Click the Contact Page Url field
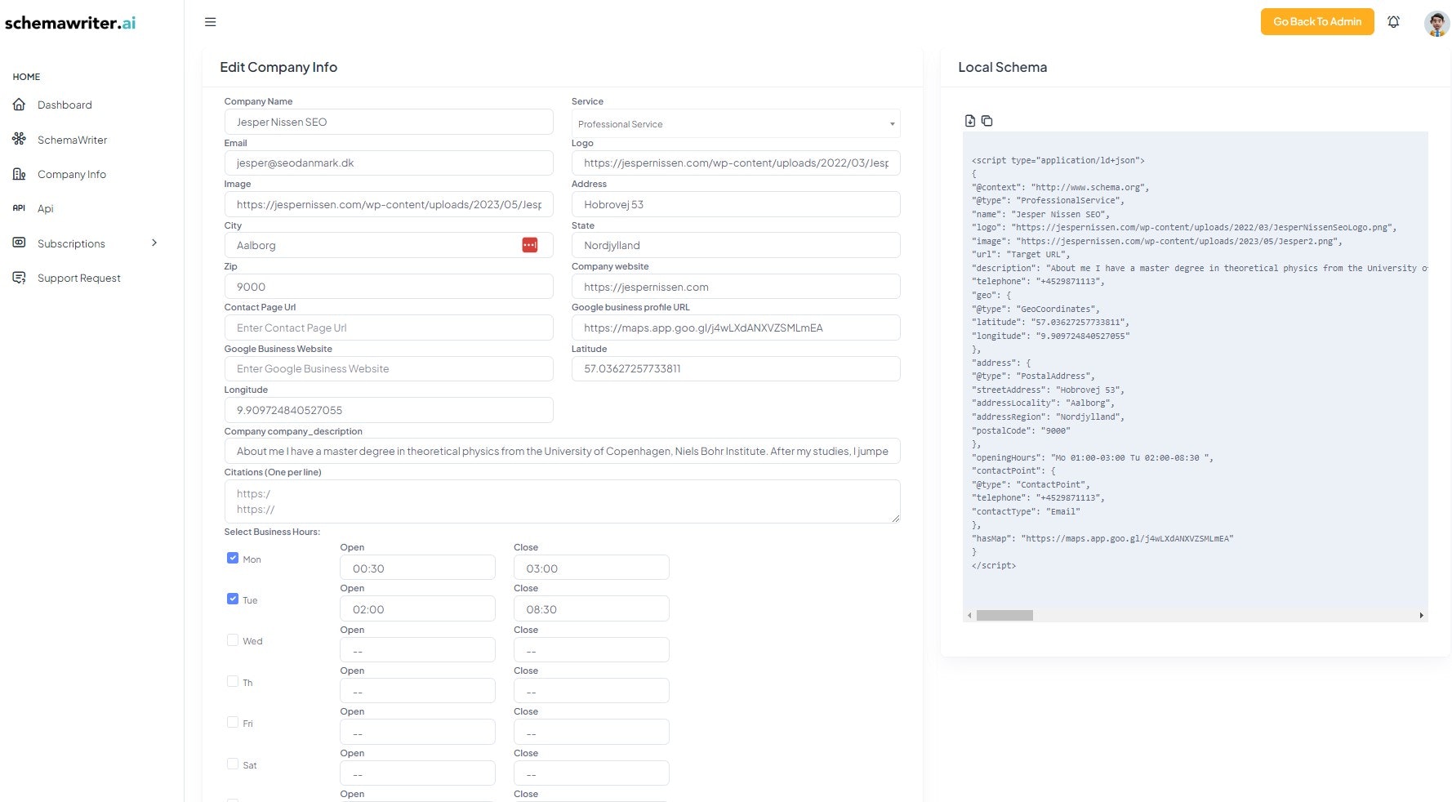Viewport: 1452px width, 802px height. click(x=389, y=327)
